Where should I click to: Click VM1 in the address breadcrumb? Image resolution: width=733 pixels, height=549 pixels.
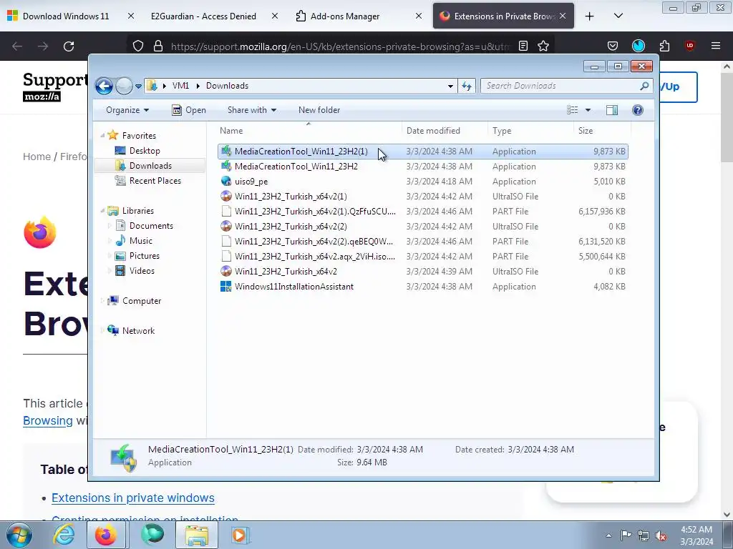[180, 86]
